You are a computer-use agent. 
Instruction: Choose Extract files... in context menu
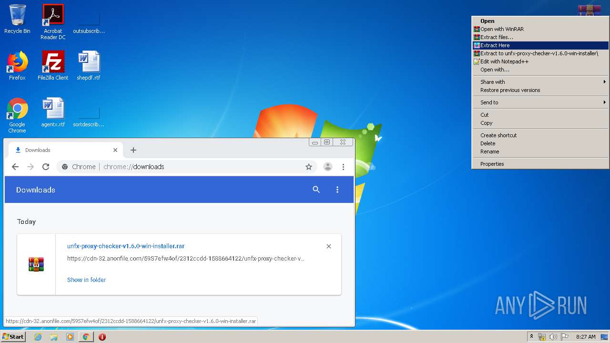[x=540, y=37]
